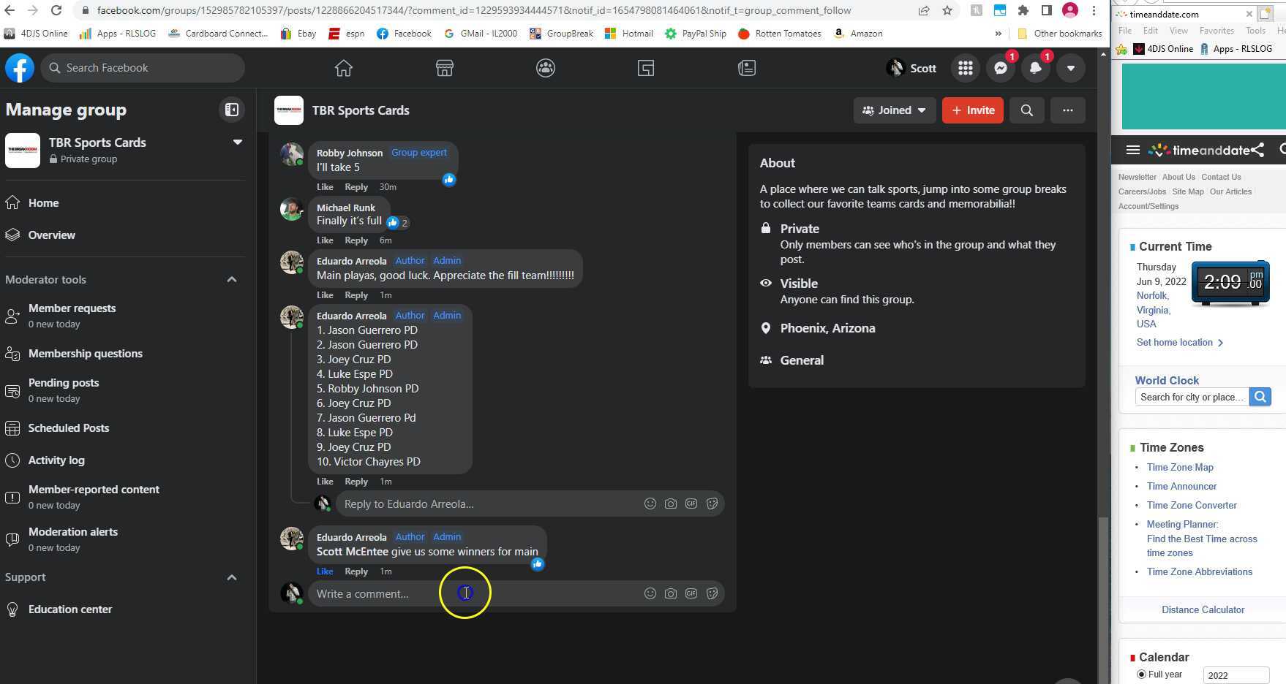Go to Activity log in sidebar

(x=56, y=460)
